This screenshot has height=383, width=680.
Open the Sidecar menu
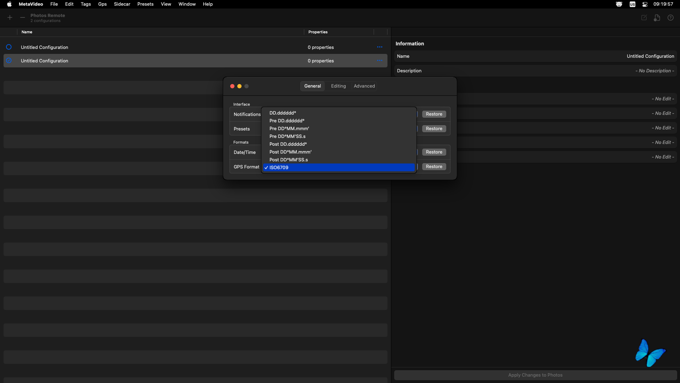tap(122, 4)
